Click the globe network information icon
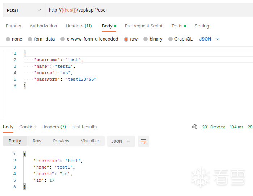The width and height of the screenshot is (253, 196). point(195,127)
